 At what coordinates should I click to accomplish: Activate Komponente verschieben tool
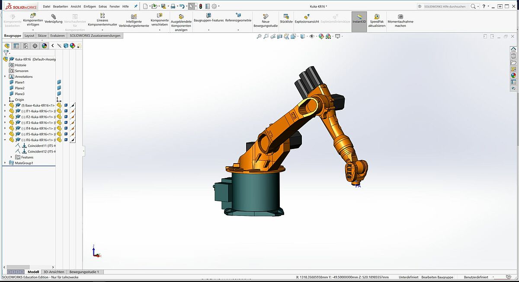pos(160,19)
